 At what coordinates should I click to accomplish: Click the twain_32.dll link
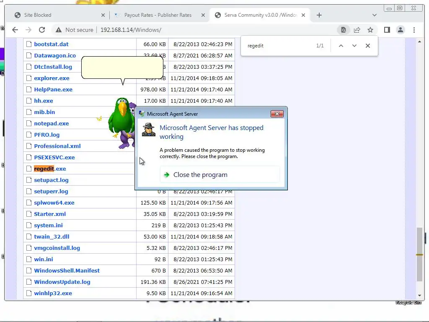[52, 236]
